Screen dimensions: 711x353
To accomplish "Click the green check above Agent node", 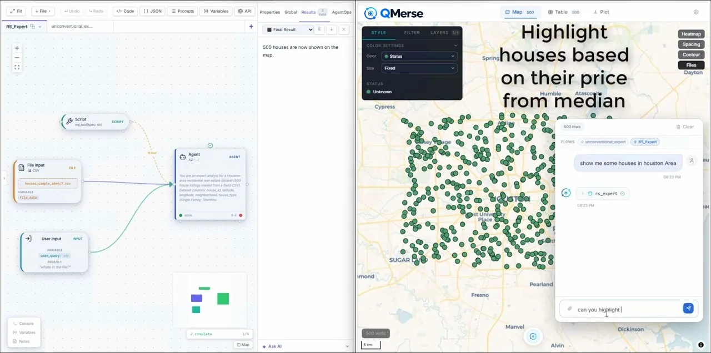I will pos(210,145).
